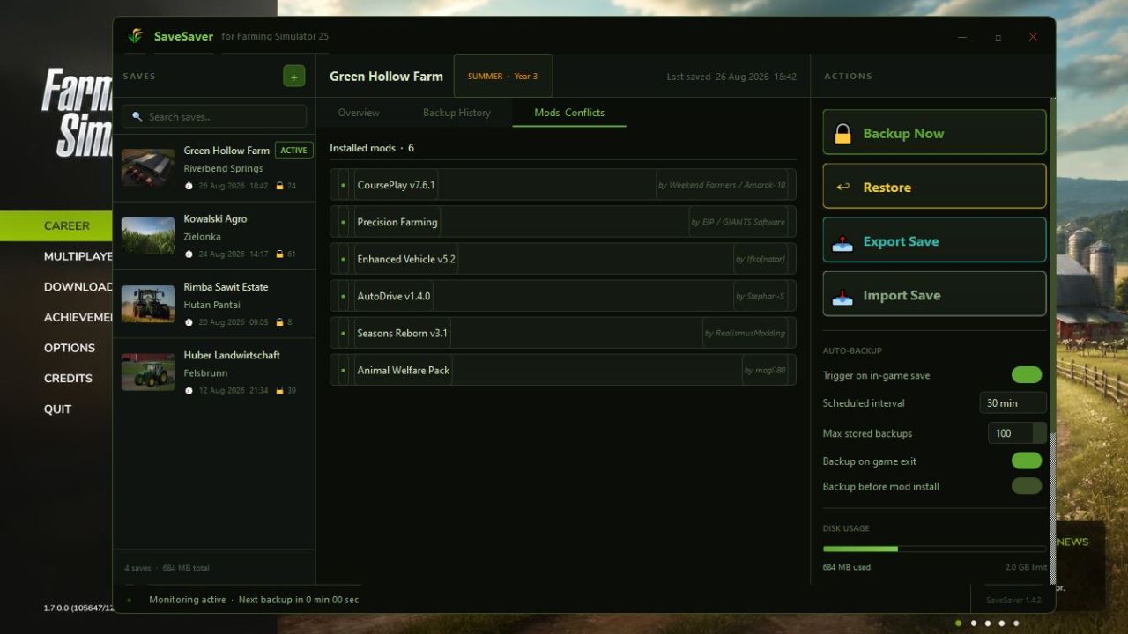
Task: Click the padlock icon on Backup Now
Action: pyautogui.click(x=842, y=133)
